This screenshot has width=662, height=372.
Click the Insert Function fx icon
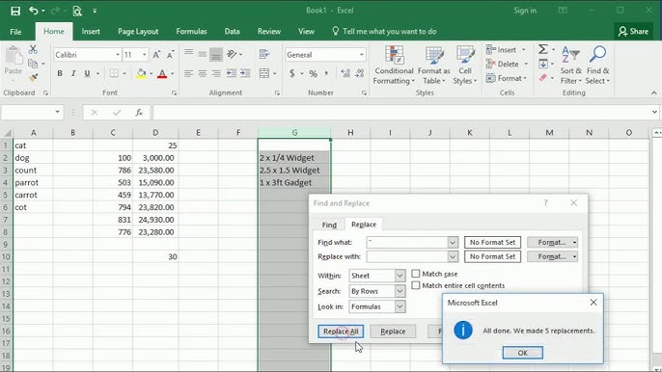click(139, 112)
